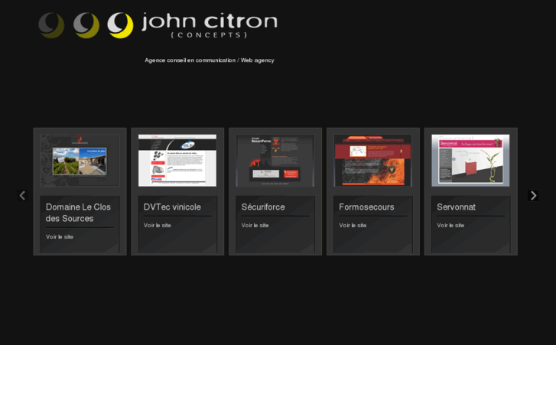Click 'Voir le site' under DVTec vinicole
This screenshot has height=417, width=556.
point(158,226)
